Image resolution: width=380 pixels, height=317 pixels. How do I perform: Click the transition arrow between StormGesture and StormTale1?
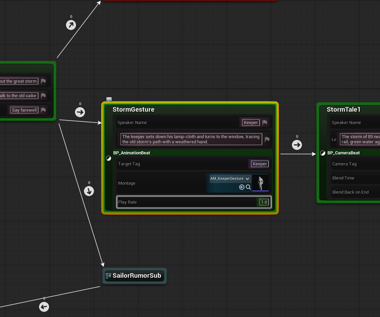[x=297, y=145]
